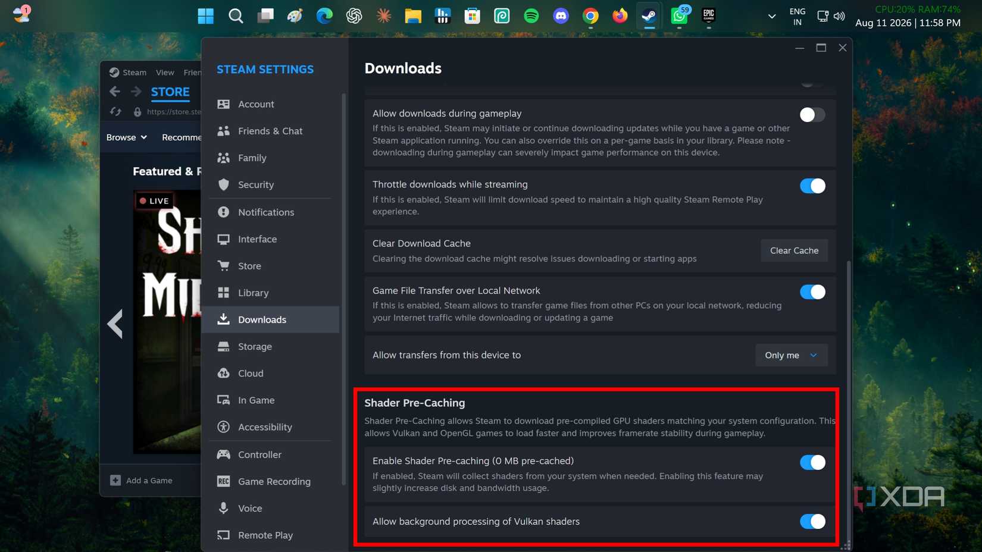Open Epic Games Launcher from taskbar

click(708, 16)
